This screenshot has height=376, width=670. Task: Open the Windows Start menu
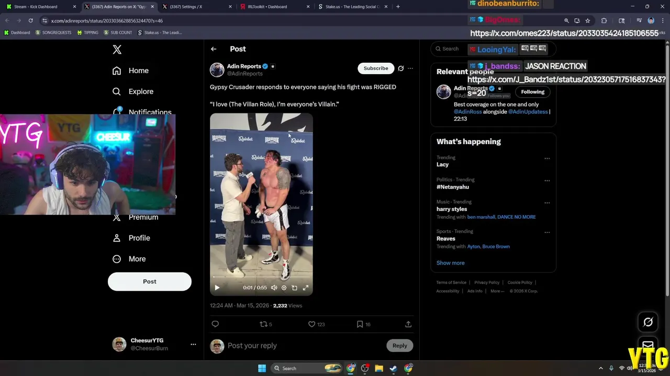(262, 368)
